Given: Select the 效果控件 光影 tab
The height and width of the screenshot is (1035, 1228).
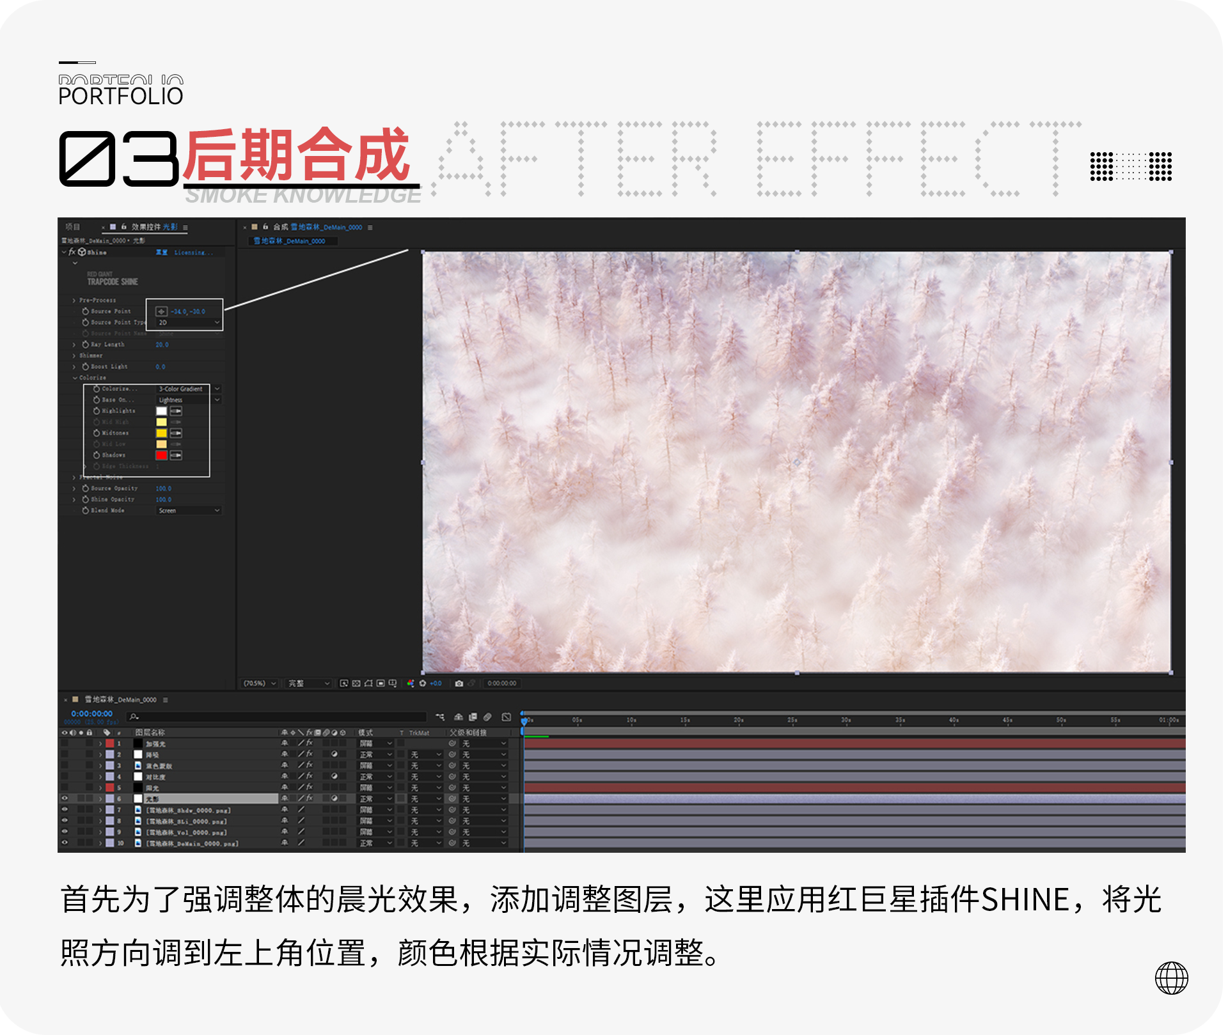Looking at the screenshot, I should (146, 226).
